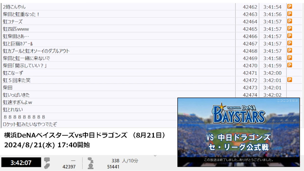Click the premium P icon on comment 42464

[x=290, y=21]
